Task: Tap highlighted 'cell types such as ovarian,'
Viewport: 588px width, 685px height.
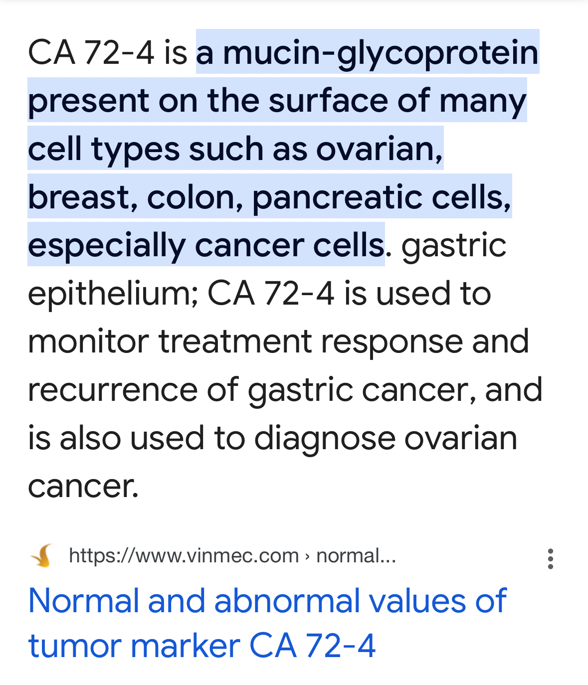Action: point(235,149)
